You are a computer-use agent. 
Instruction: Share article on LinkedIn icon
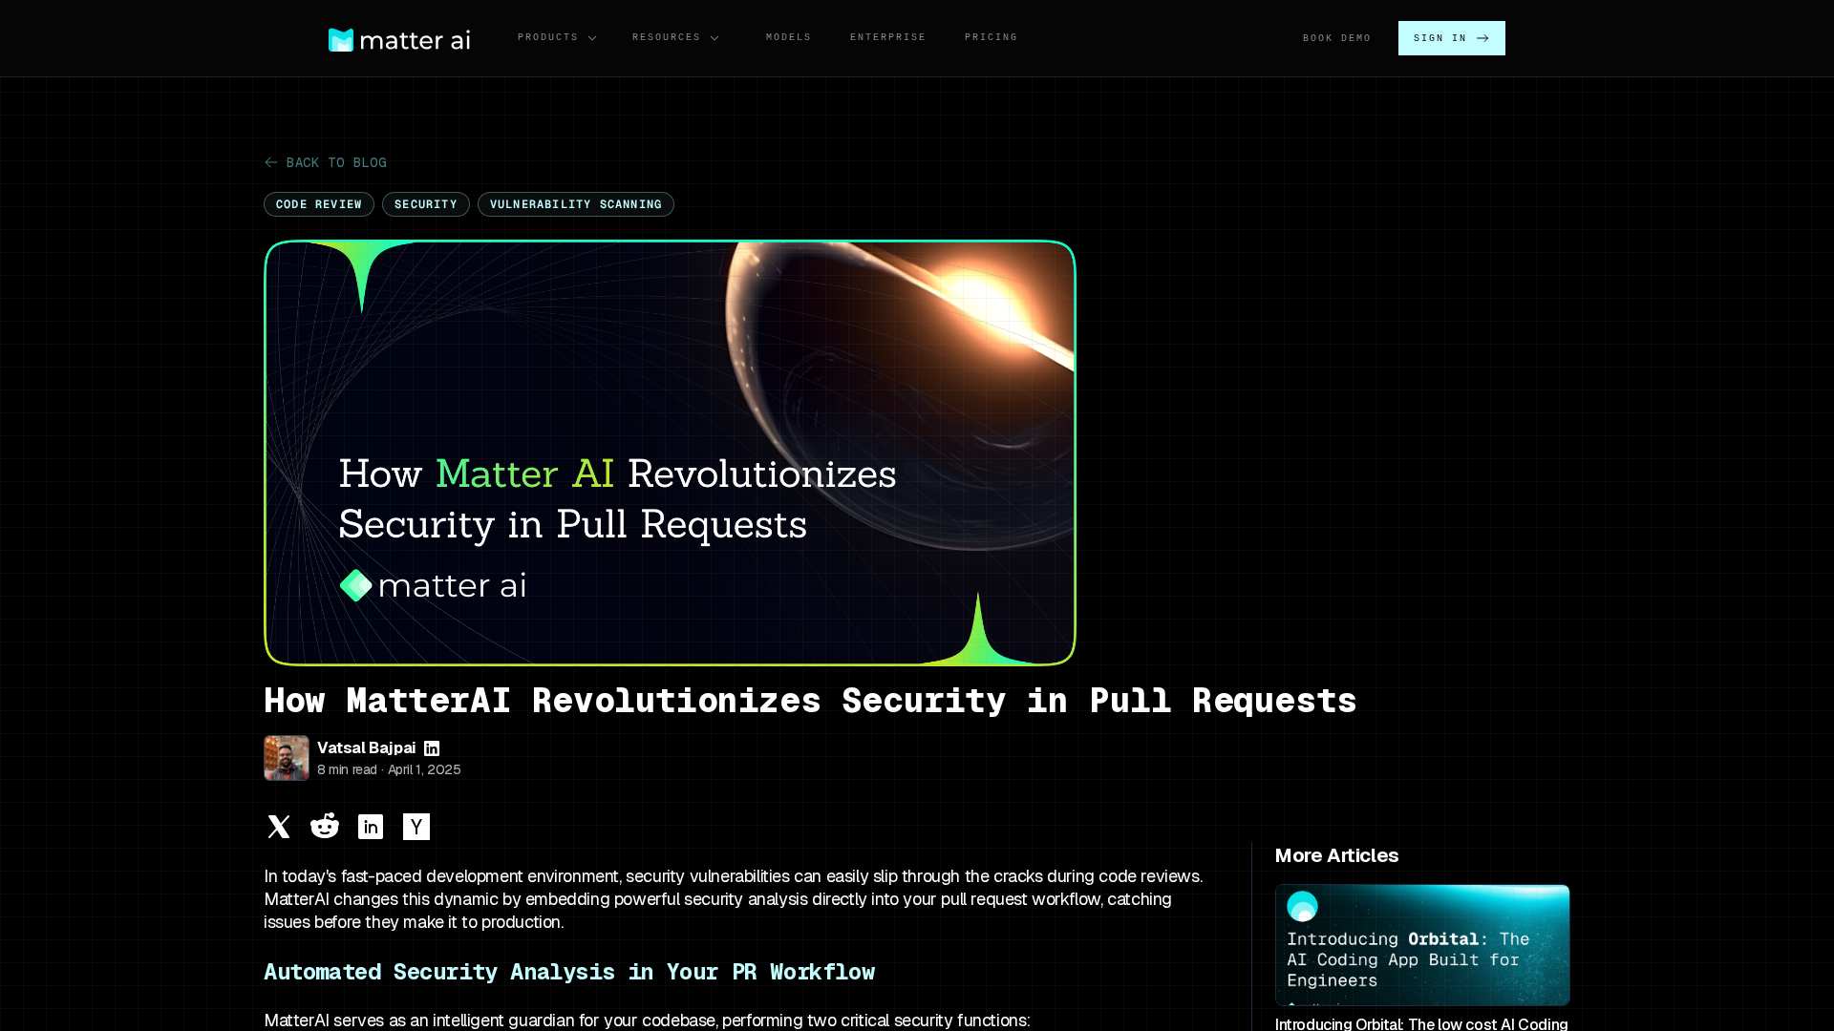pyautogui.click(x=371, y=827)
